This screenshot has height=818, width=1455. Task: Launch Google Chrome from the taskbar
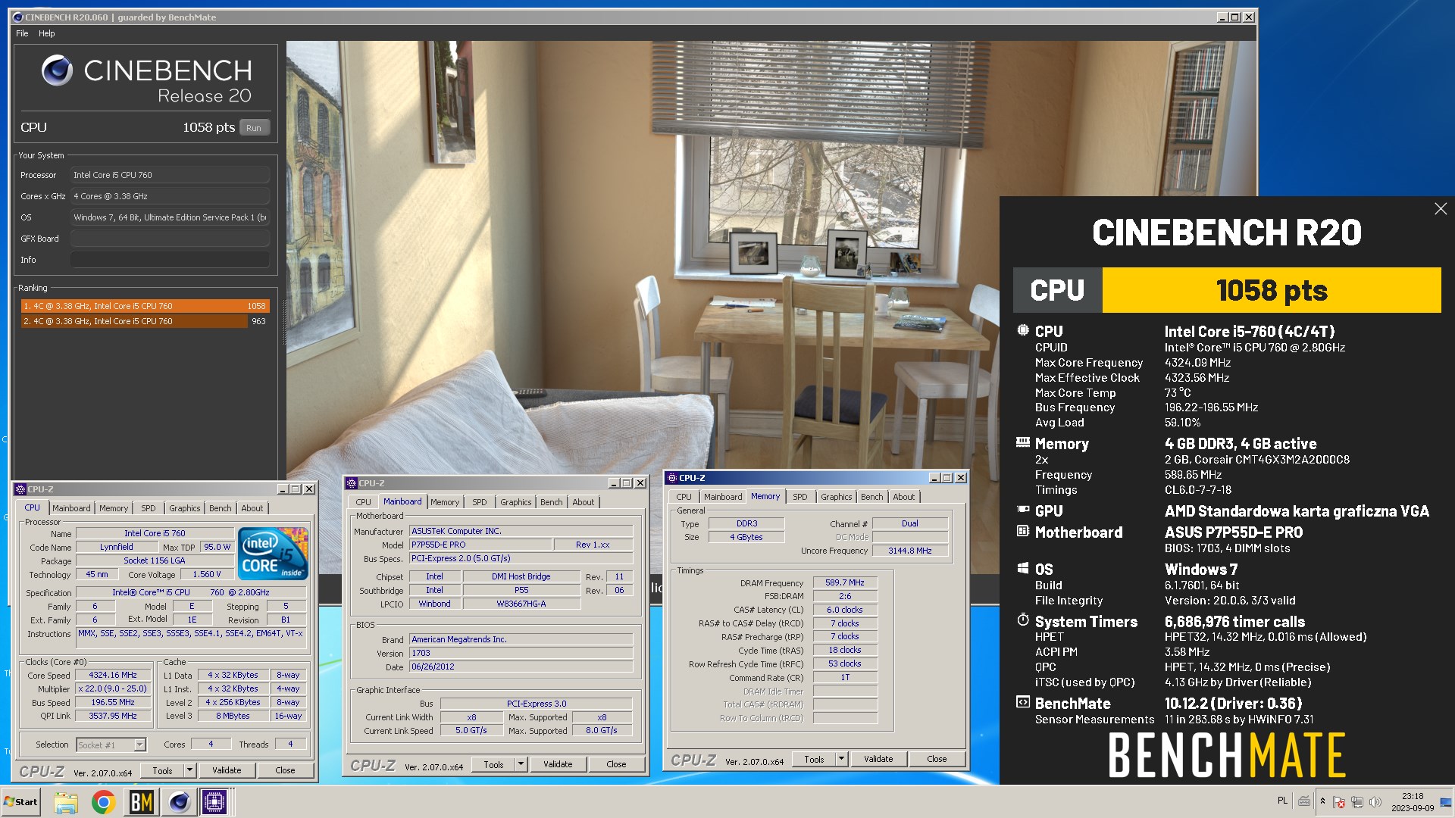click(104, 802)
